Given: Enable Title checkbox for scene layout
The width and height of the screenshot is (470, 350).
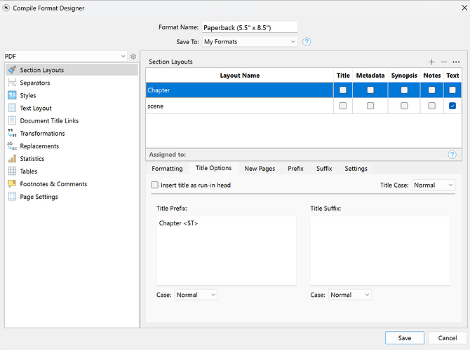Looking at the screenshot, I should 343,106.
